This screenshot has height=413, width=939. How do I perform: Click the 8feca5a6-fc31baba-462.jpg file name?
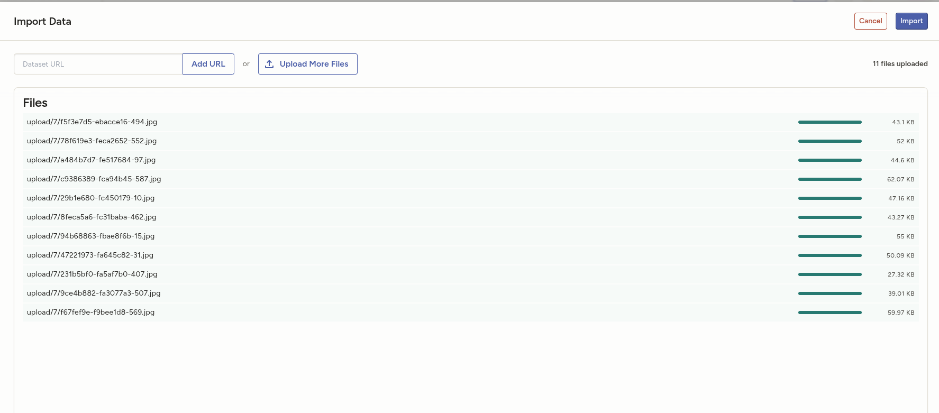point(92,217)
